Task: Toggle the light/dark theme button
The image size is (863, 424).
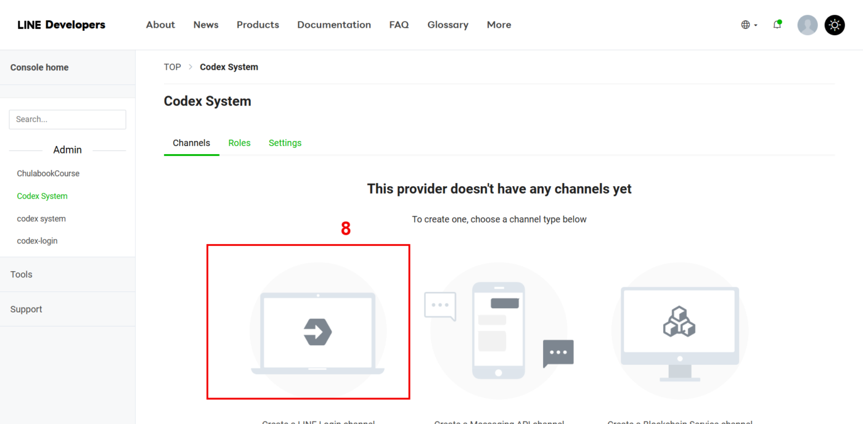Action: click(835, 25)
